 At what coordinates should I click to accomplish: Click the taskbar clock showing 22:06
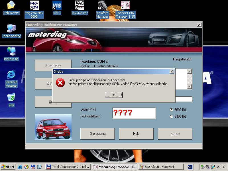(x=221, y=167)
